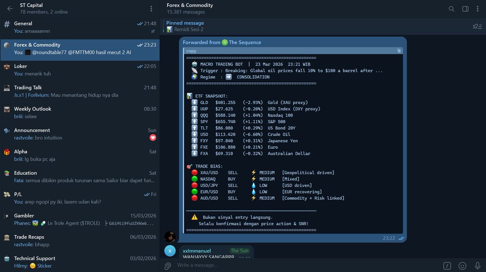Click the NASDAQ BUY bias row
Viewport: 486px width, 272px height.
click(x=245, y=179)
